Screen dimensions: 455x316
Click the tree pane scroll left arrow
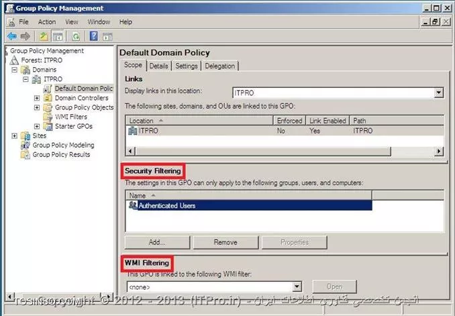coord(9,297)
